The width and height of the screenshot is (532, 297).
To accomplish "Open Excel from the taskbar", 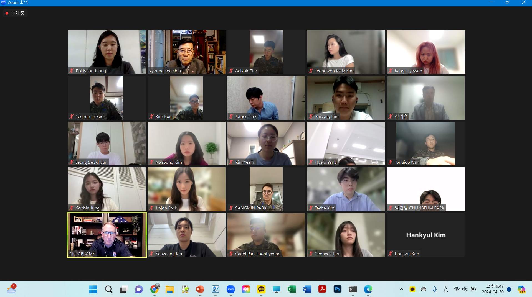I will click(x=292, y=290).
